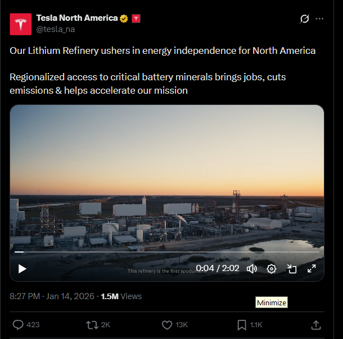
Task: Reply to the post with 423 comments
Action: tap(19, 324)
